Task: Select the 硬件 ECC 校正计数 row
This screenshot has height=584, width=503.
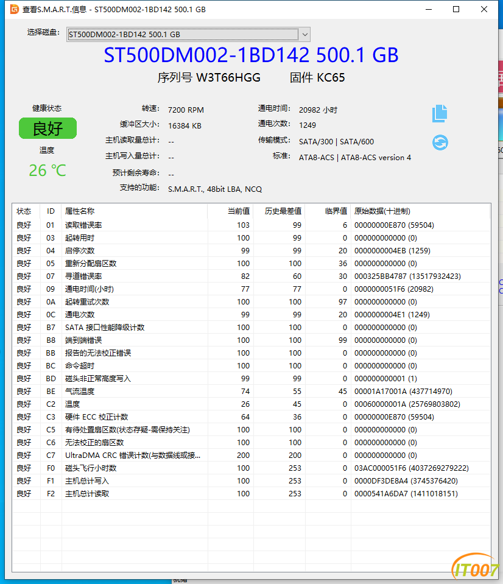Action: click(251, 417)
